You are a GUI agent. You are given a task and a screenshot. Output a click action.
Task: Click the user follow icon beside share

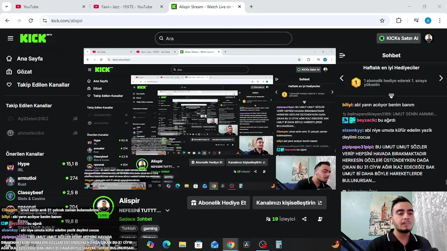[320, 219]
